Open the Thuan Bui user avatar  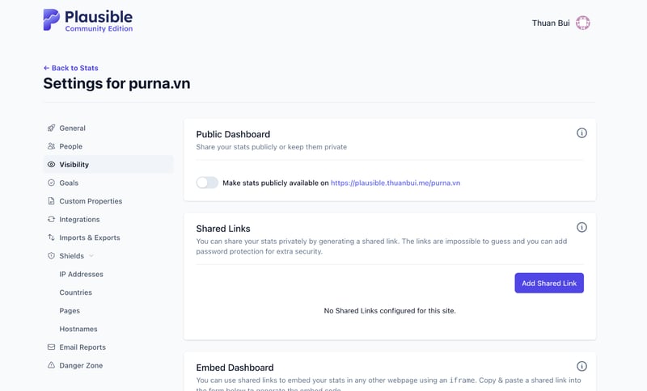click(582, 23)
